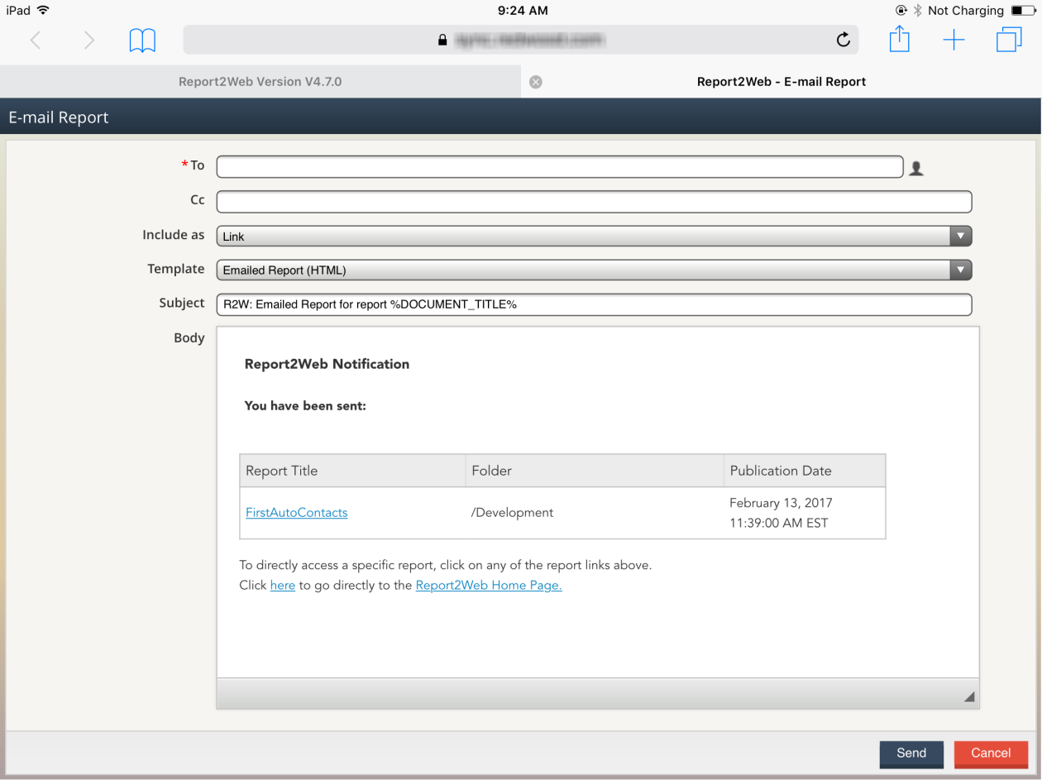Click the tab overview icon
The image size is (1042, 780).
(1008, 39)
